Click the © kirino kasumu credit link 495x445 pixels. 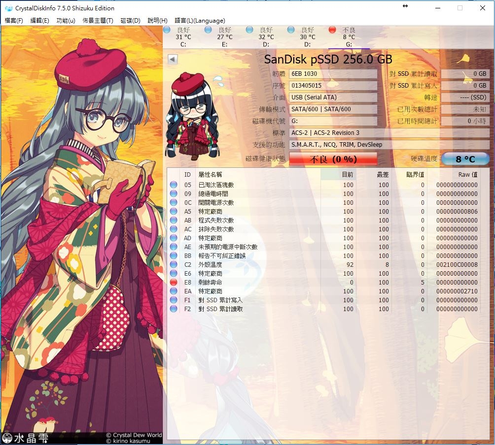click(x=128, y=441)
